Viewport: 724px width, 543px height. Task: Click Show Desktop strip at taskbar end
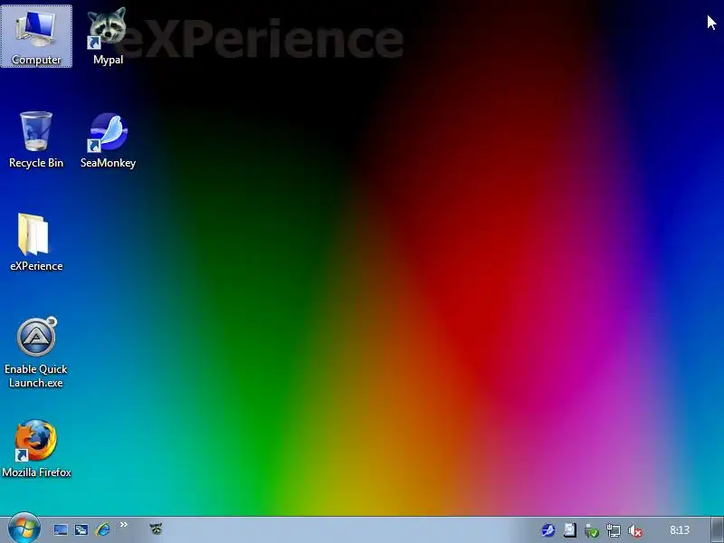point(717,530)
